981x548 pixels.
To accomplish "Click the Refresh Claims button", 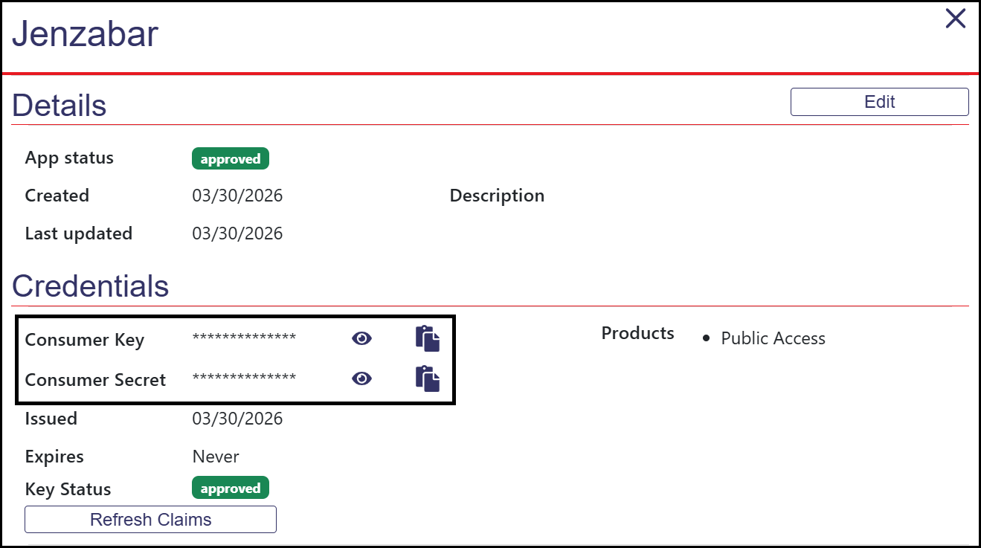I will [150, 519].
